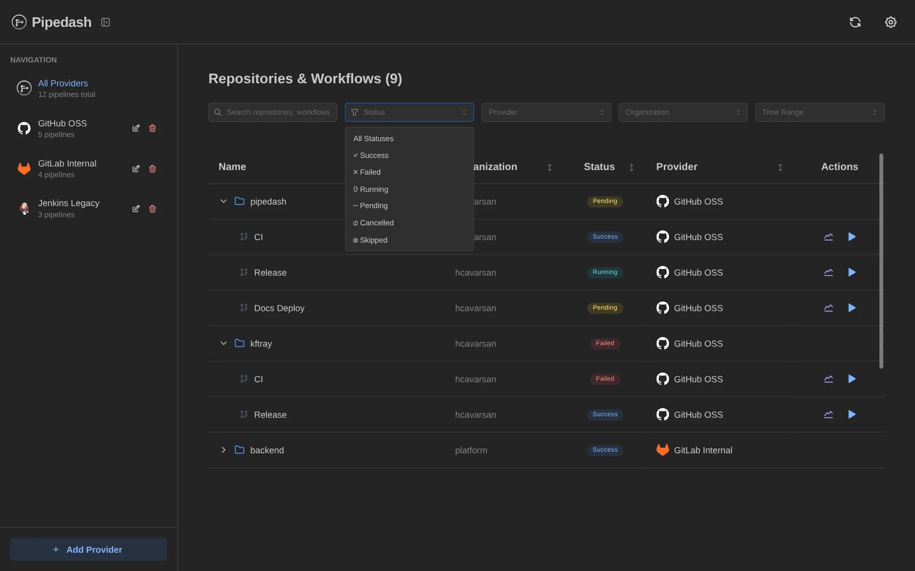Open the Provider filter dropdown
The image size is (915, 571).
click(x=546, y=112)
